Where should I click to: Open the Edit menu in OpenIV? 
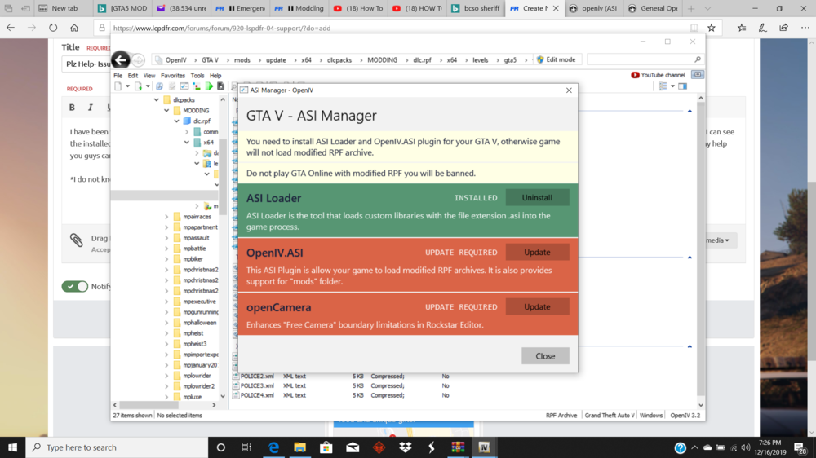(133, 75)
